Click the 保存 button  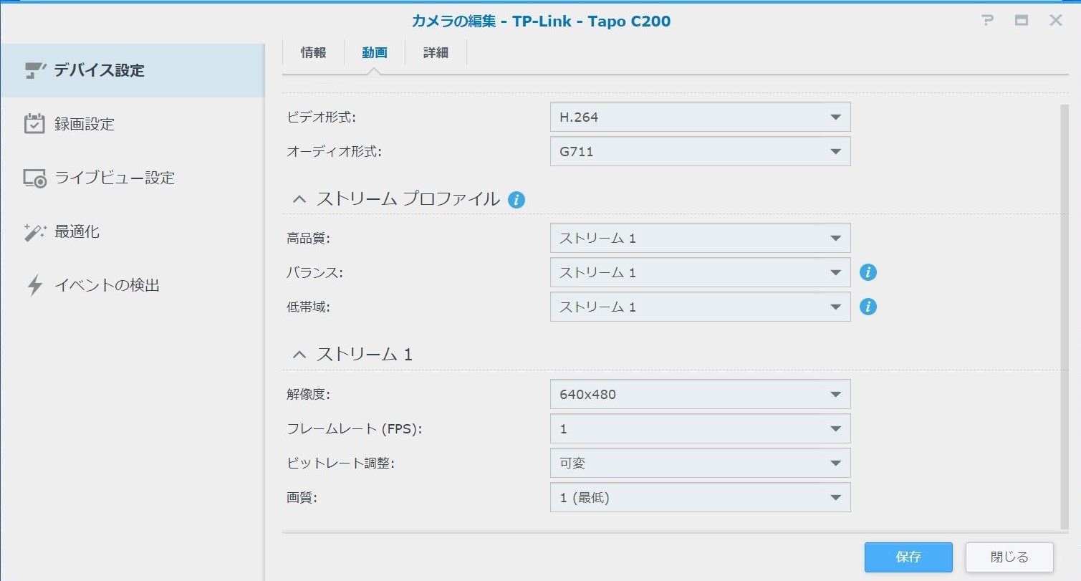pos(908,557)
